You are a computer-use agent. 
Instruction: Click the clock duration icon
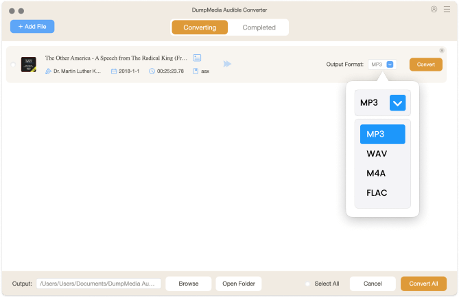click(152, 71)
